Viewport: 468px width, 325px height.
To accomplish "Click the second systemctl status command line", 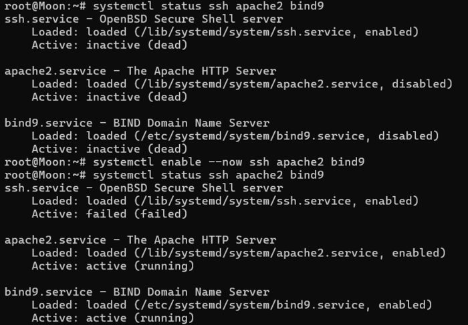I will coord(164,175).
